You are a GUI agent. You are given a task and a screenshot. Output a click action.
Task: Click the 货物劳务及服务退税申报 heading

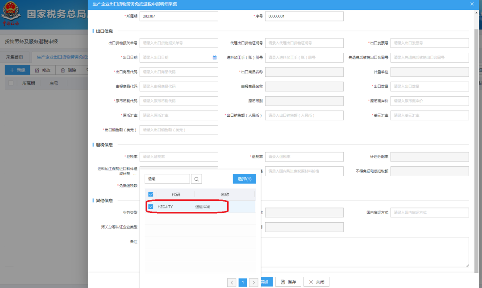click(x=31, y=42)
